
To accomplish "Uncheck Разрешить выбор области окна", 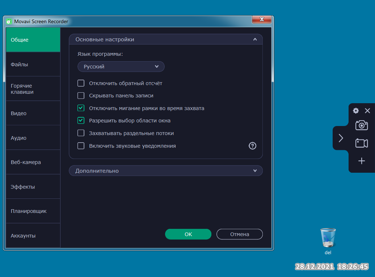I will [81, 120].
